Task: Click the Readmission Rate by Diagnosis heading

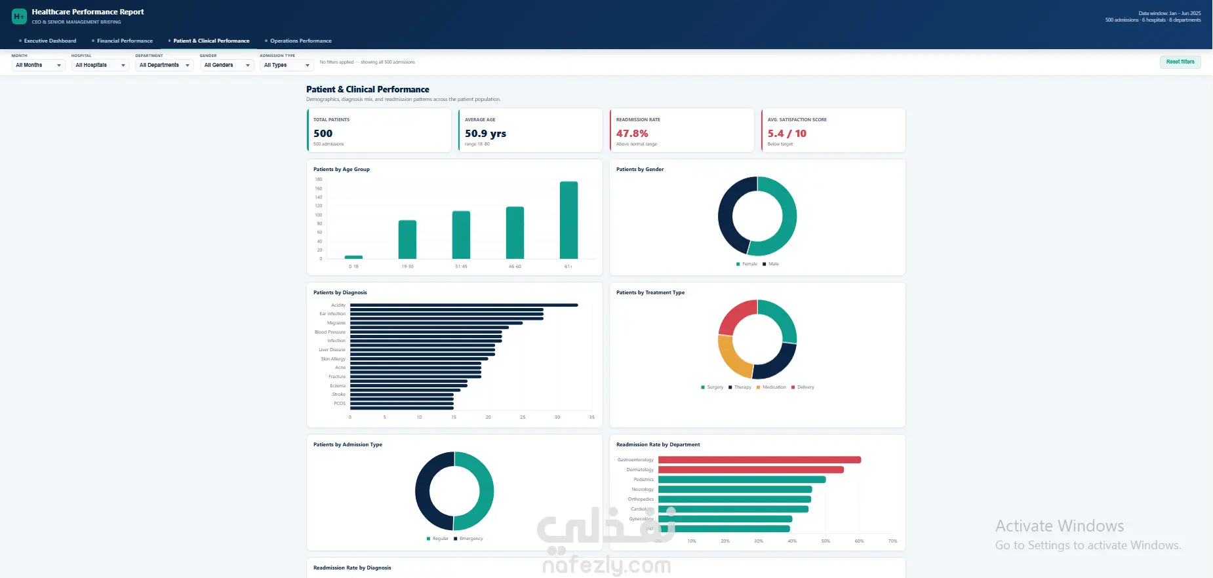Action: pos(352,568)
